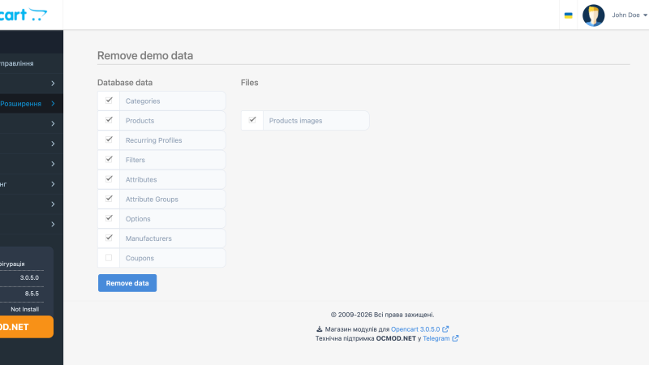Uncheck the Attribute Groups checkbox
Screen dimensions: 649x365
point(109,198)
